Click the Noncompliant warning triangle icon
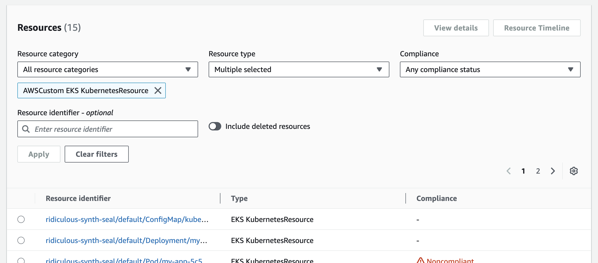 [420, 260]
